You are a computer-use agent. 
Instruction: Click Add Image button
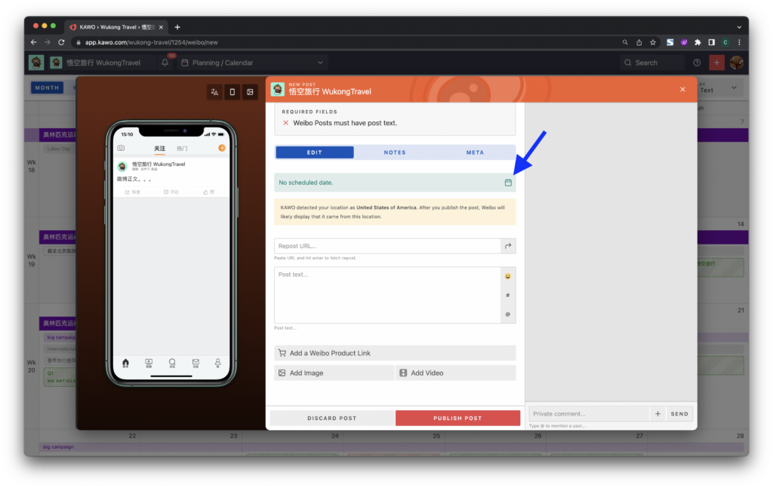pyautogui.click(x=334, y=373)
